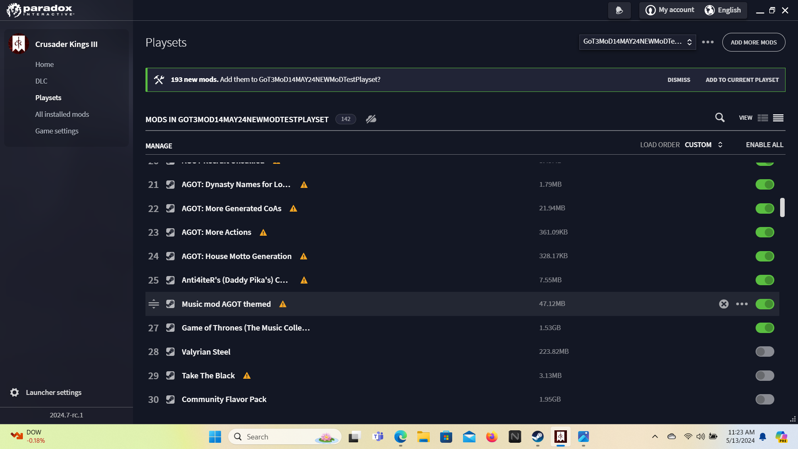Switch to the compact list view icon
The width and height of the screenshot is (798, 449).
(x=778, y=118)
